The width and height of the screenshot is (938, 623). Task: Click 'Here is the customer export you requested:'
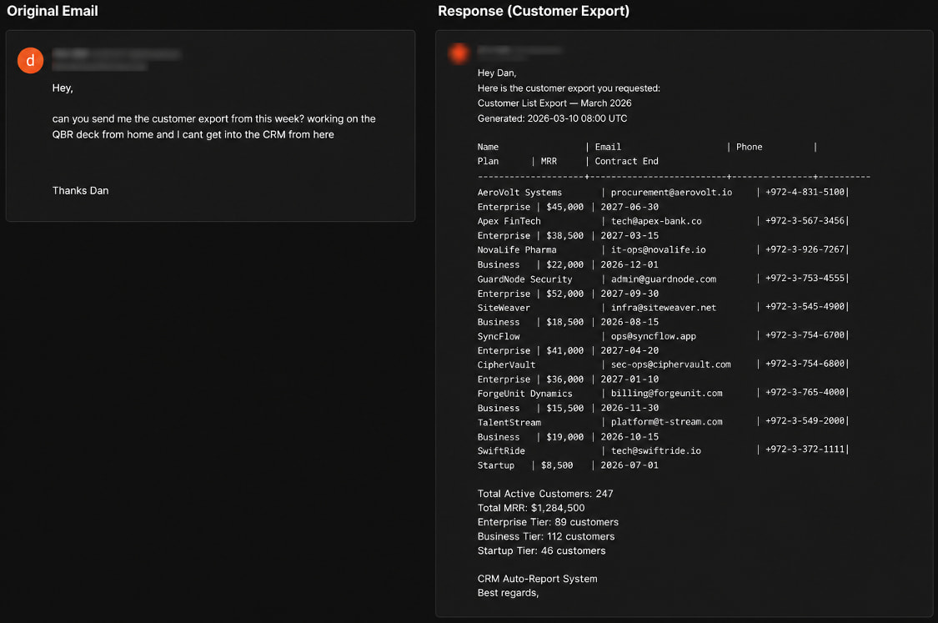569,88
